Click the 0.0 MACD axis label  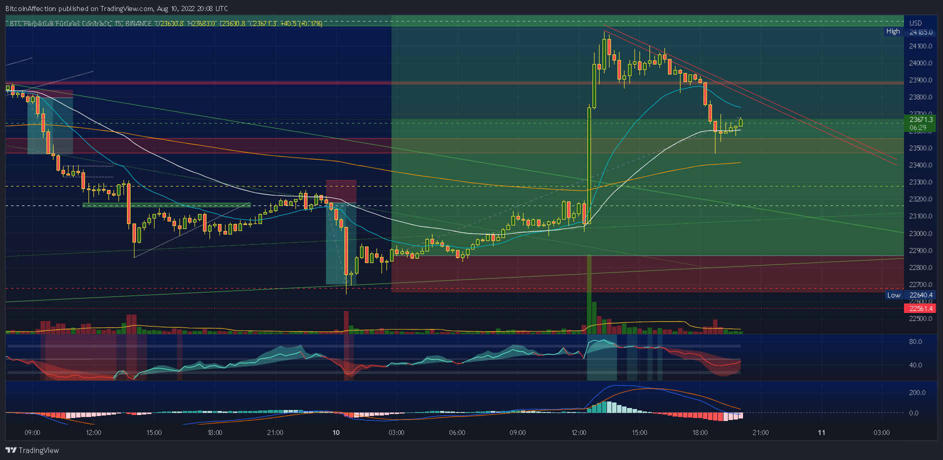pyautogui.click(x=914, y=413)
